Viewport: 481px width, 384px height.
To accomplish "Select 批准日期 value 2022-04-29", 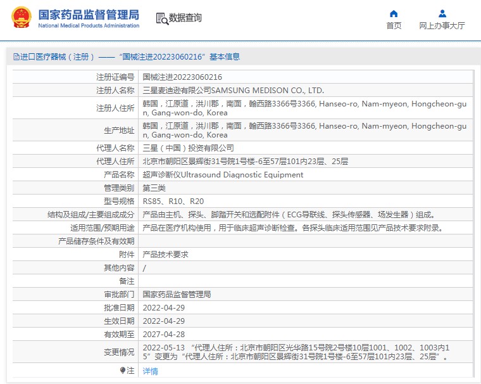I will [164, 308].
